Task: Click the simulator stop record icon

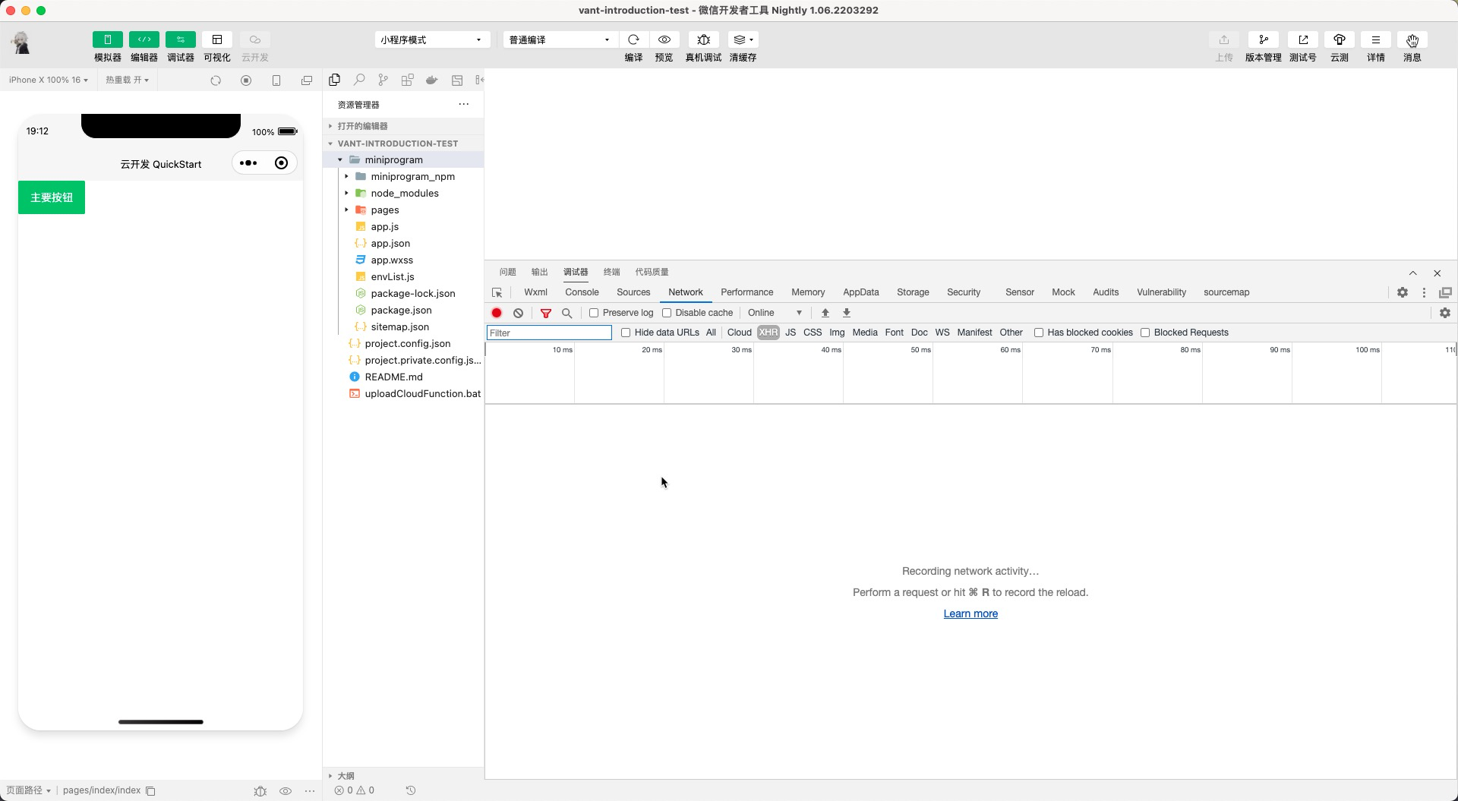Action: click(246, 80)
